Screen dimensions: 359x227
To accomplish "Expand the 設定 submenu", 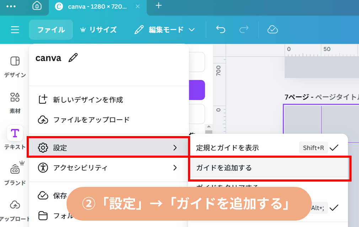I will click(x=108, y=147).
